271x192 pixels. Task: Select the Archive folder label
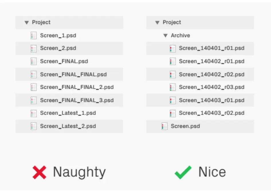tap(180, 36)
